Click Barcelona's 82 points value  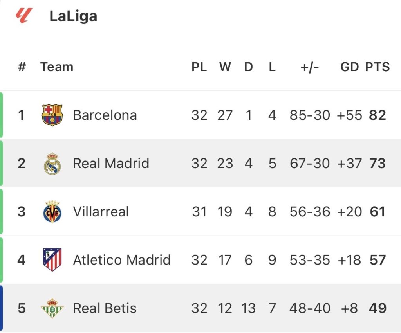tap(378, 115)
